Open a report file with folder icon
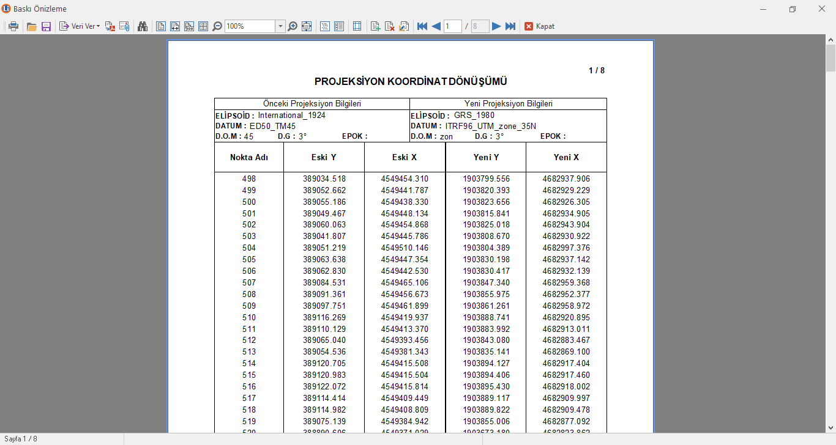 (32, 26)
